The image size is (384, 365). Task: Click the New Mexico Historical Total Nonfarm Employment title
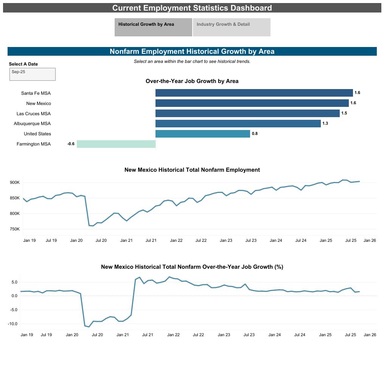coord(192,170)
